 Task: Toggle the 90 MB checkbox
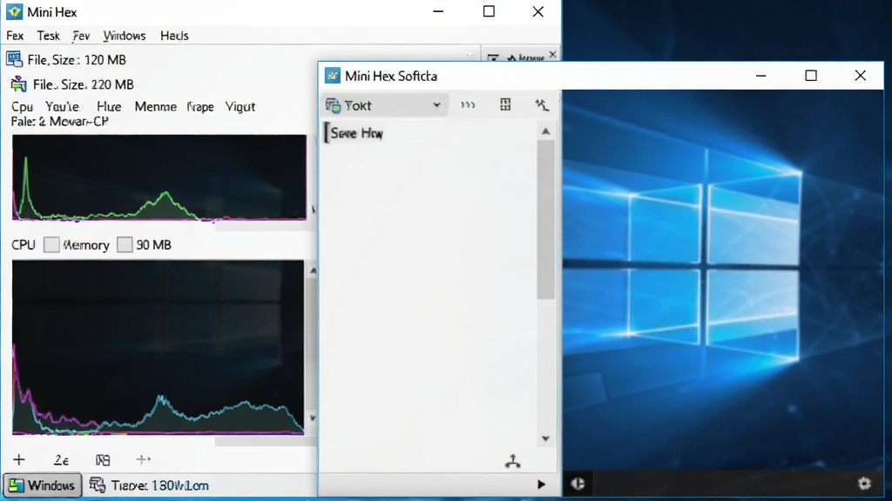click(125, 244)
